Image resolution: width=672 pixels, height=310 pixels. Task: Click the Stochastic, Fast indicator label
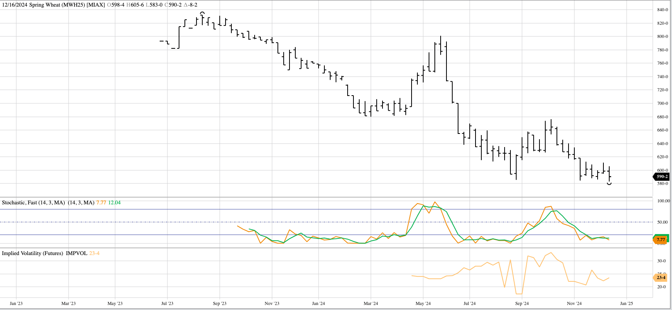tap(33, 203)
